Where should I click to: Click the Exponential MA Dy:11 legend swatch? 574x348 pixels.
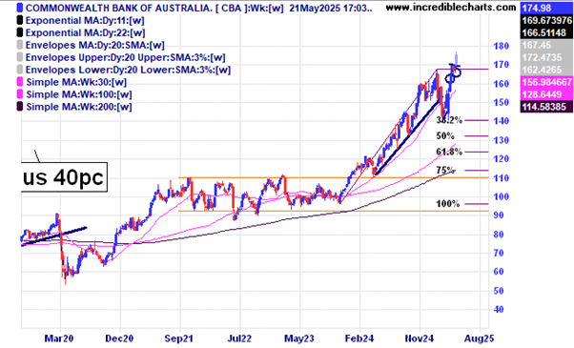coord(20,20)
